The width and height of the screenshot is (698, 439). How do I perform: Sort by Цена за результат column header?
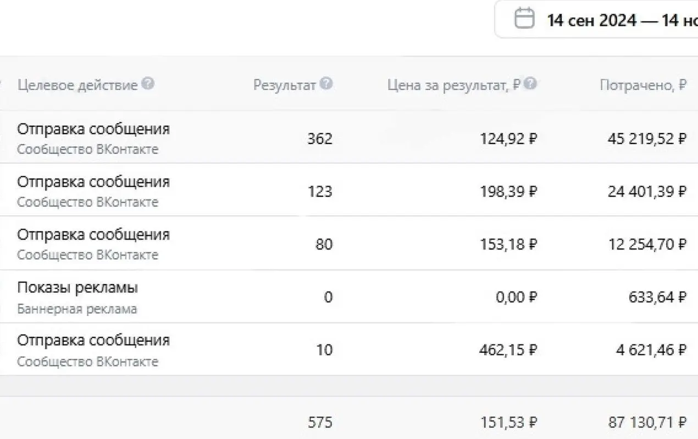(x=454, y=85)
